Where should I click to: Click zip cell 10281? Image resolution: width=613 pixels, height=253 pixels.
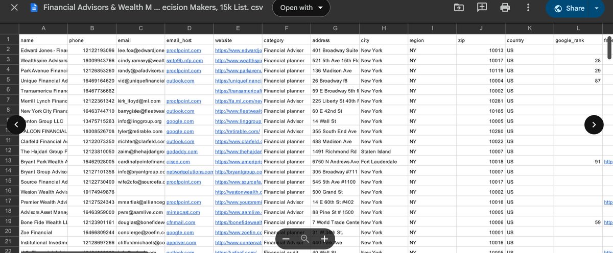point(480,101)
